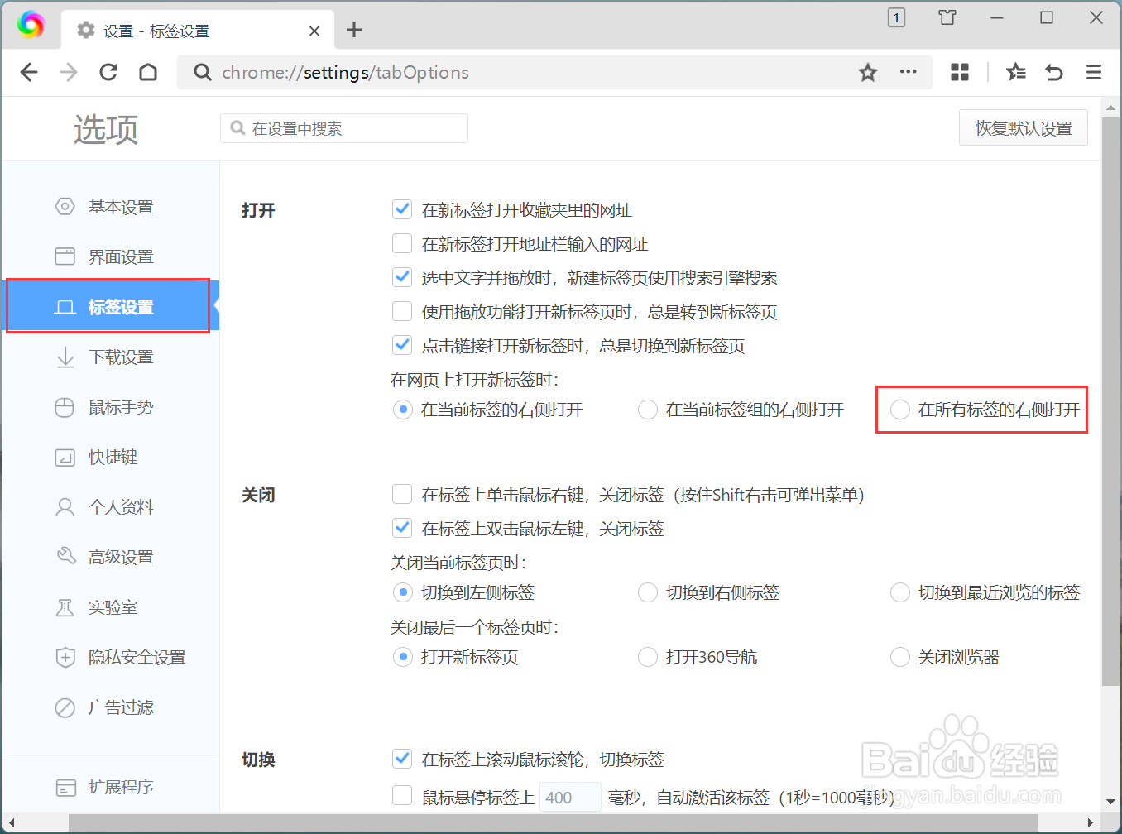Open 基本设置 in sidebar

point(110,207)
